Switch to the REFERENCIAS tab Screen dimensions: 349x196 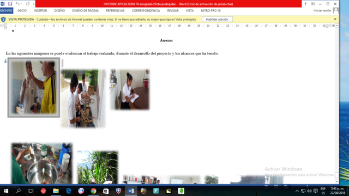pyautogui.click(x=115, y=11)
